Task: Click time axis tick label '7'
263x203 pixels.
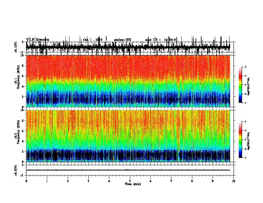Action: coord(171,181)
